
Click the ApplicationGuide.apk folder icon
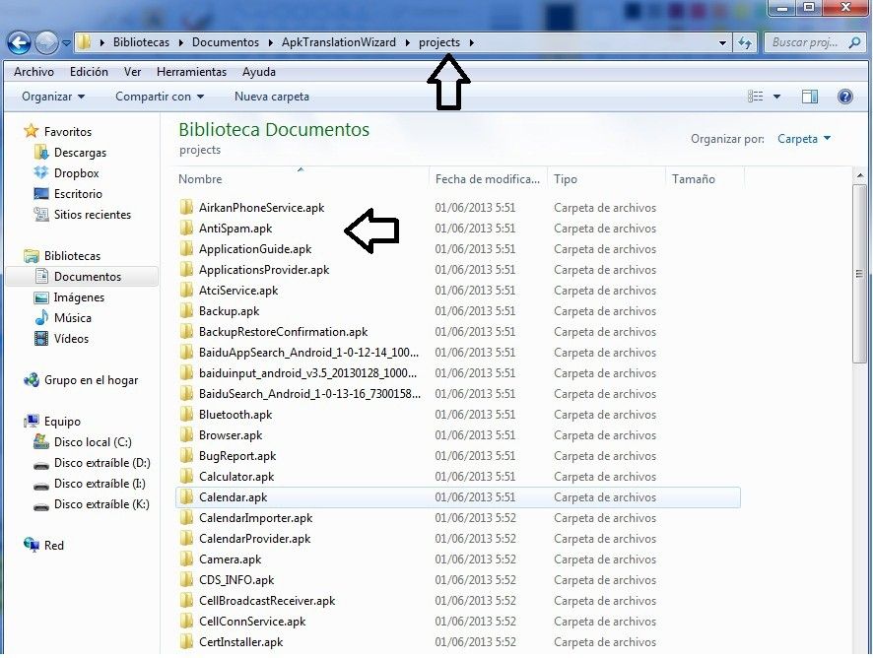(186, 249)
